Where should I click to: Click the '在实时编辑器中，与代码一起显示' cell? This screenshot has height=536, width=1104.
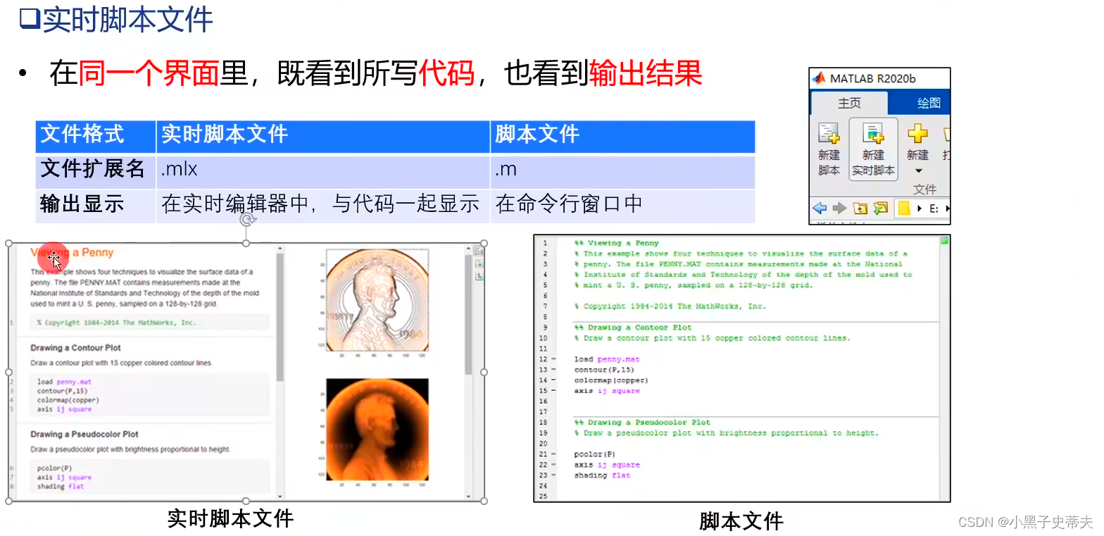coord(322,205)
